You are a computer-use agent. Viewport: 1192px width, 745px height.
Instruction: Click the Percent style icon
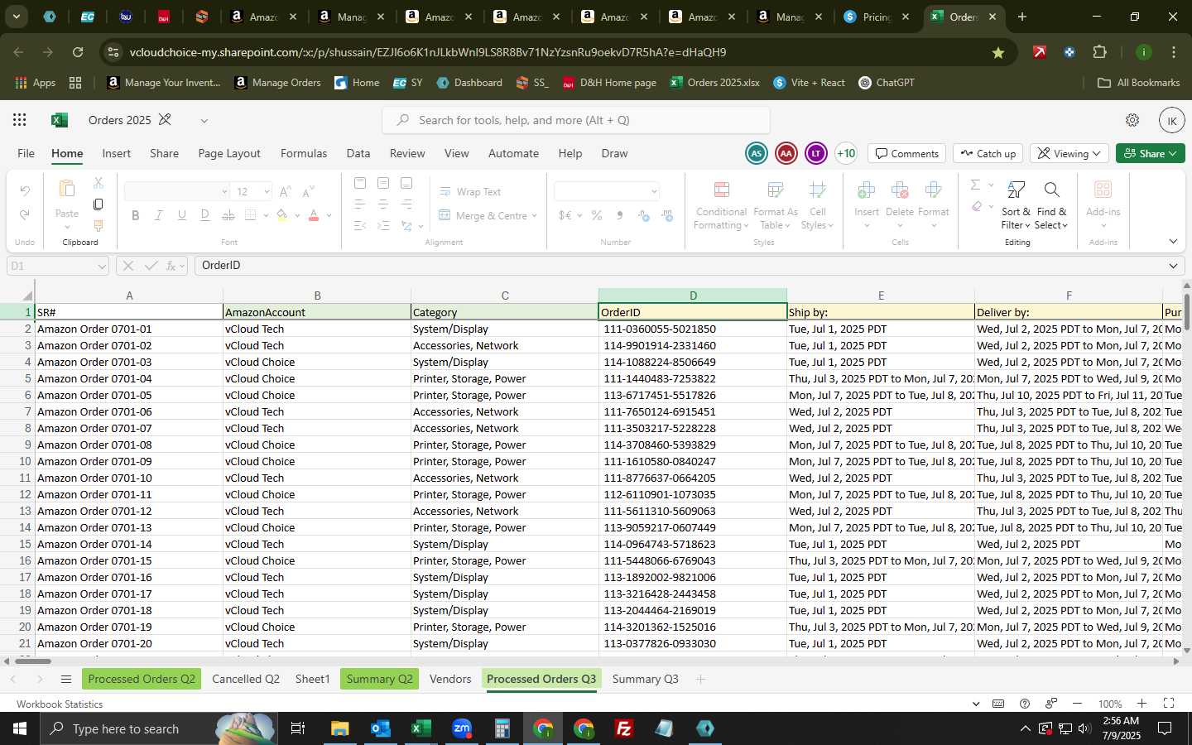click(596, 215)
